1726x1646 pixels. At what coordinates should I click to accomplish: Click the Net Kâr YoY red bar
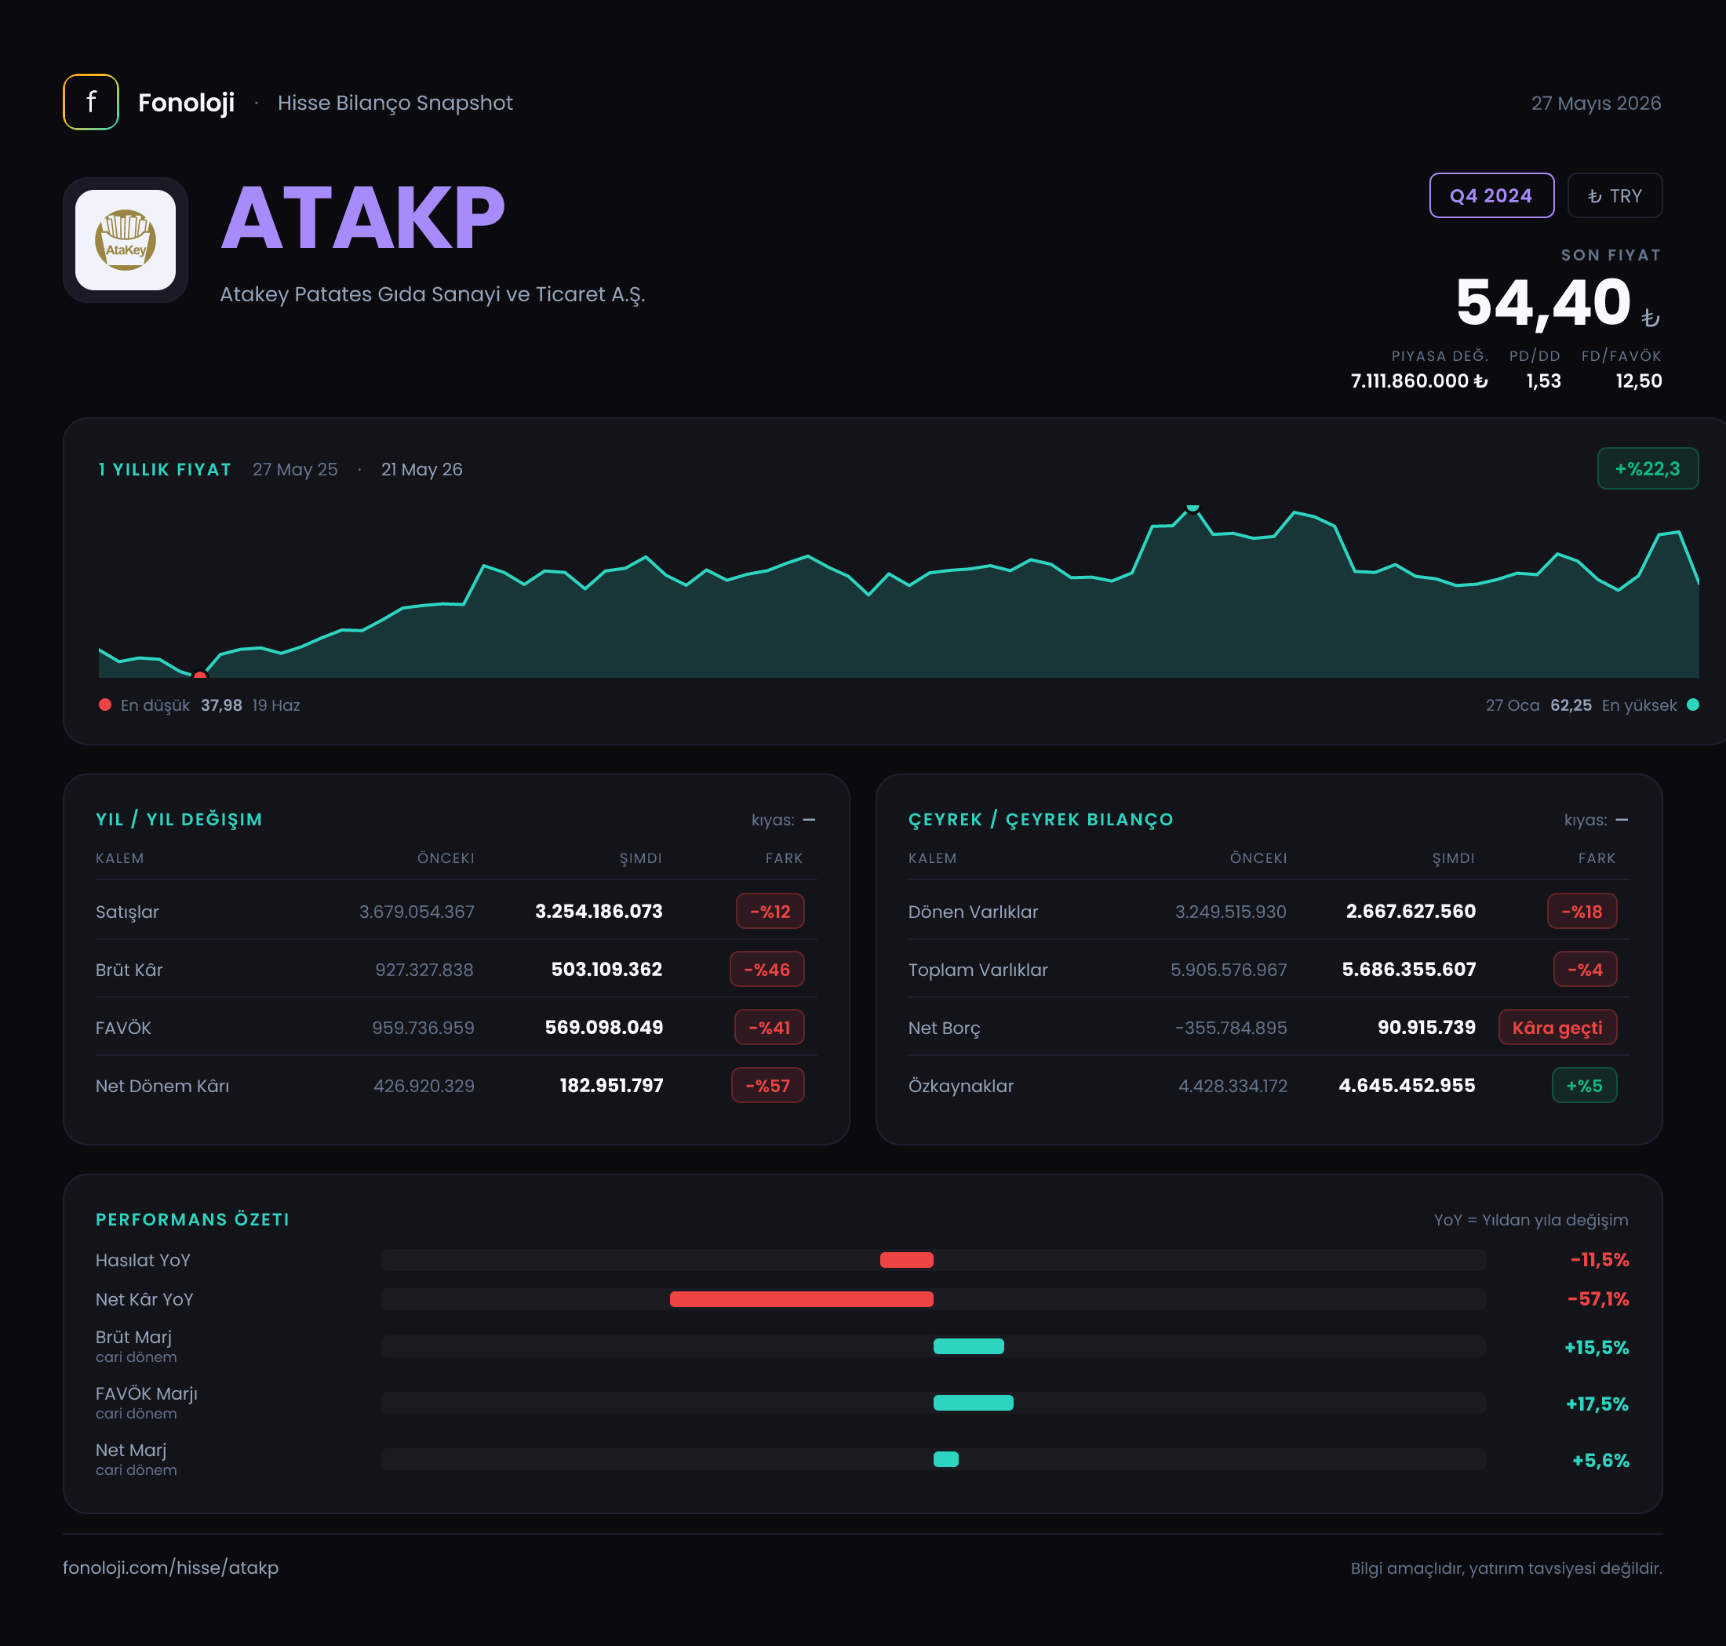(x=801, y=1298)
